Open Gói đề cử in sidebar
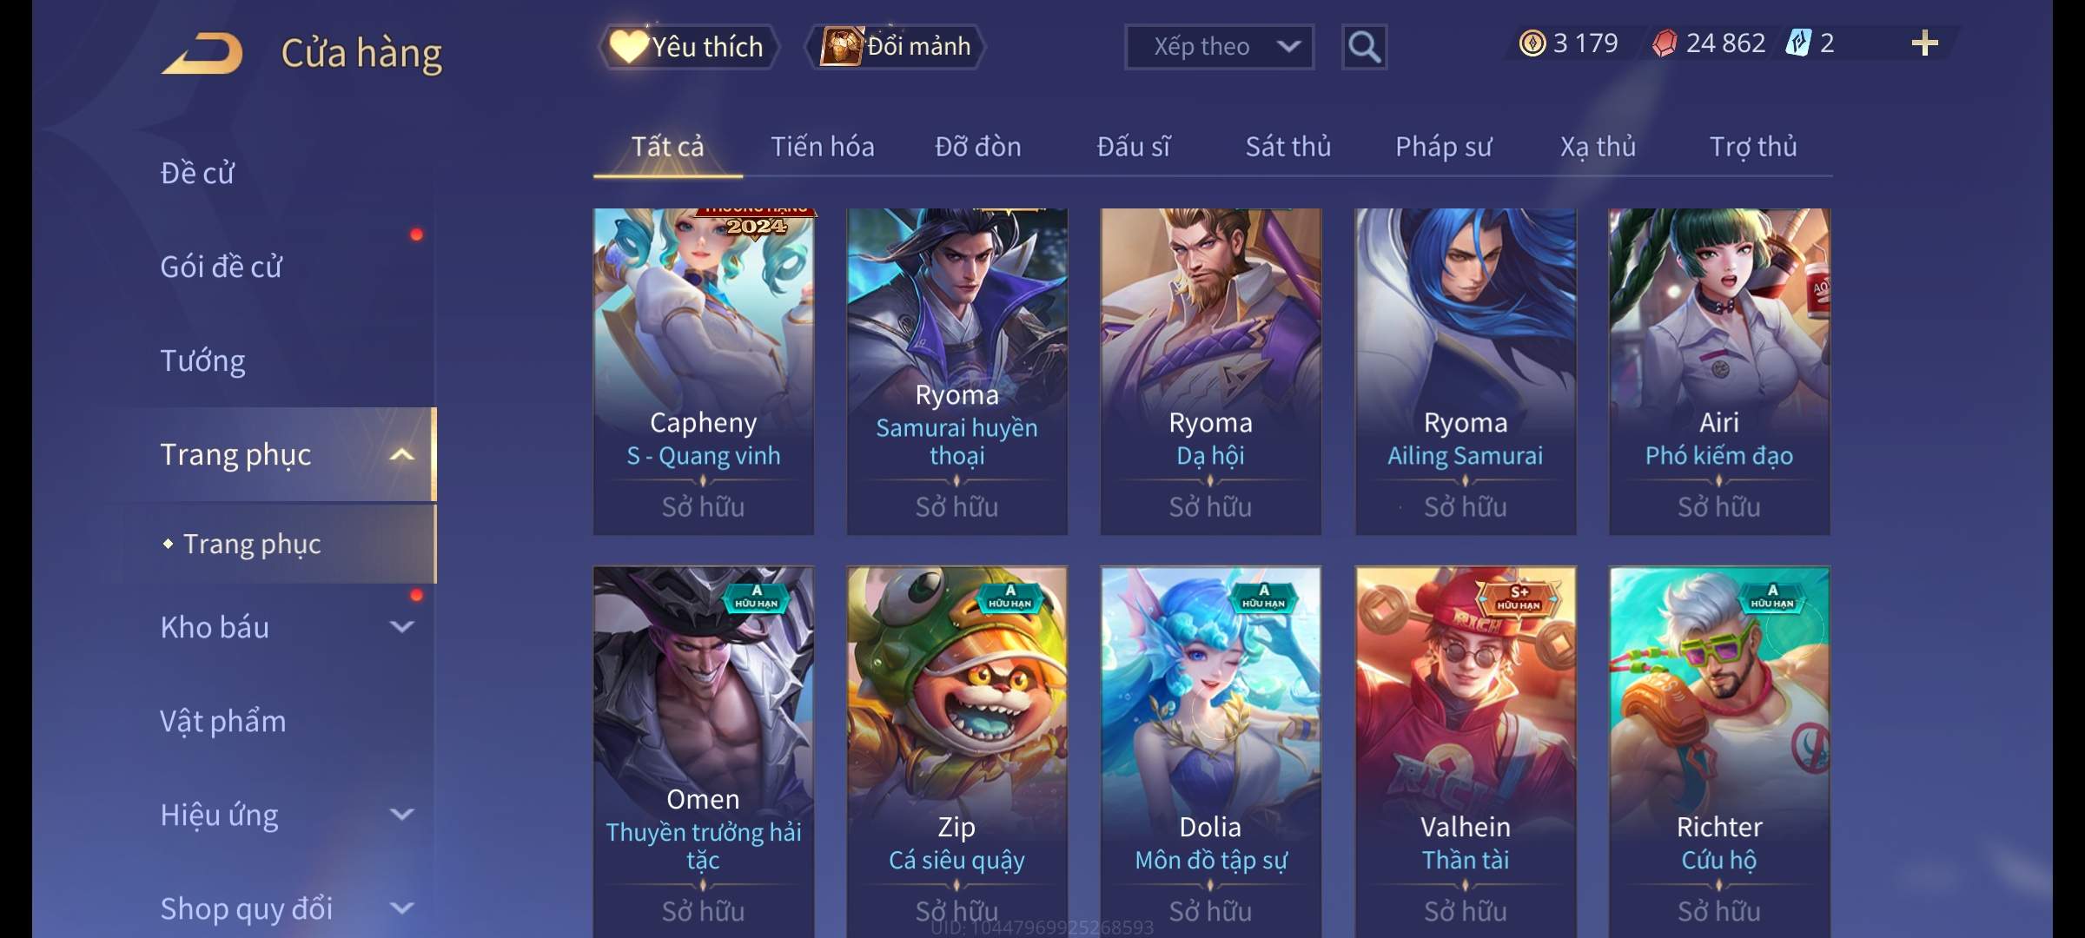2085x938 pixels. tap(221, 267)
